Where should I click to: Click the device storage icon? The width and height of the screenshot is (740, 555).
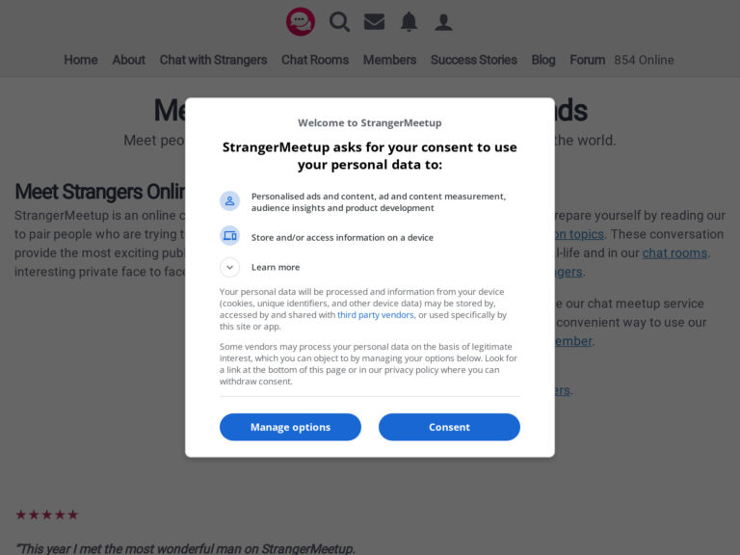pos(230,235)
